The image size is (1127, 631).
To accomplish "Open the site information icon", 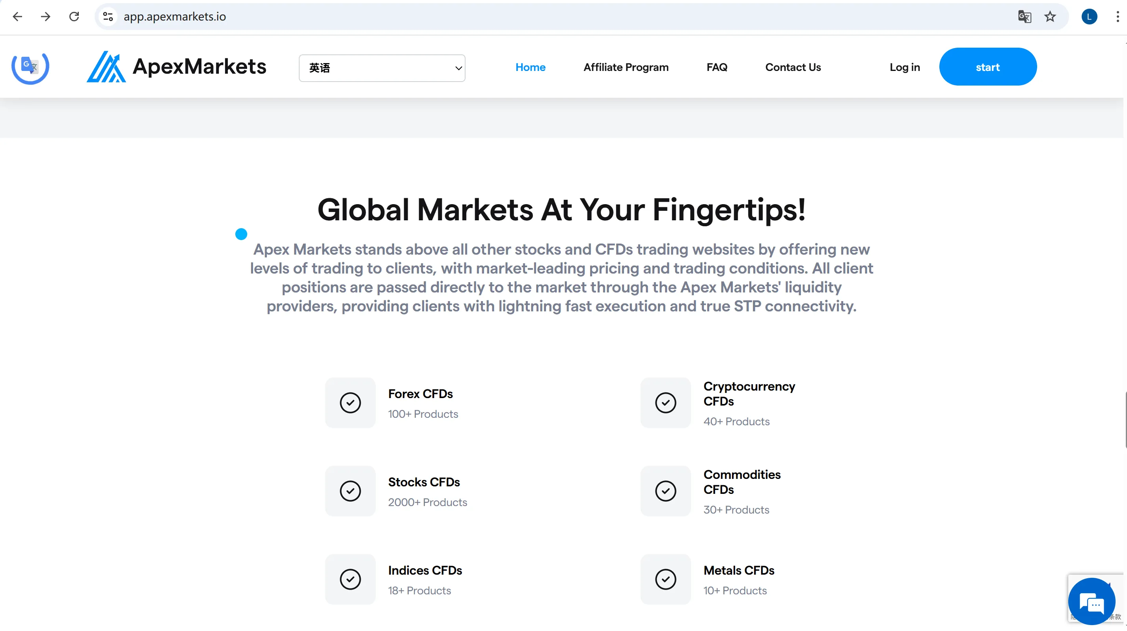I will click(x=108, y=17).
